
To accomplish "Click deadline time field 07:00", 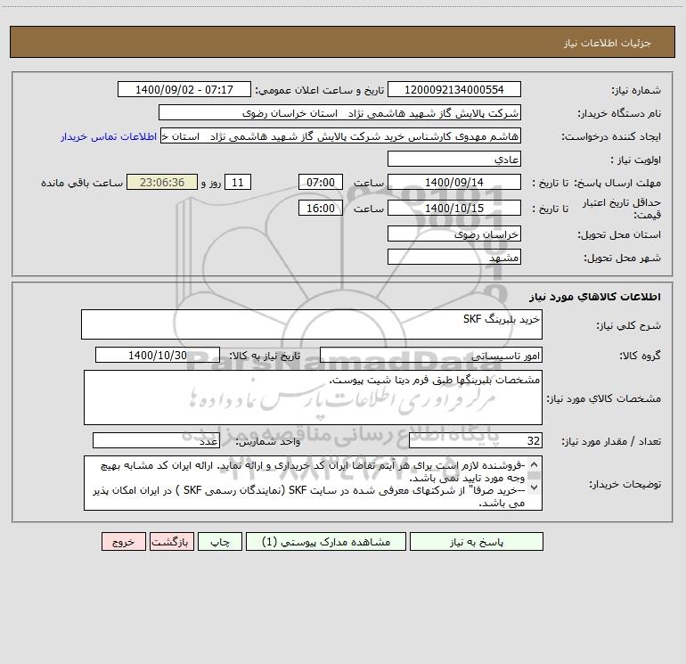I will pos(320,182).
